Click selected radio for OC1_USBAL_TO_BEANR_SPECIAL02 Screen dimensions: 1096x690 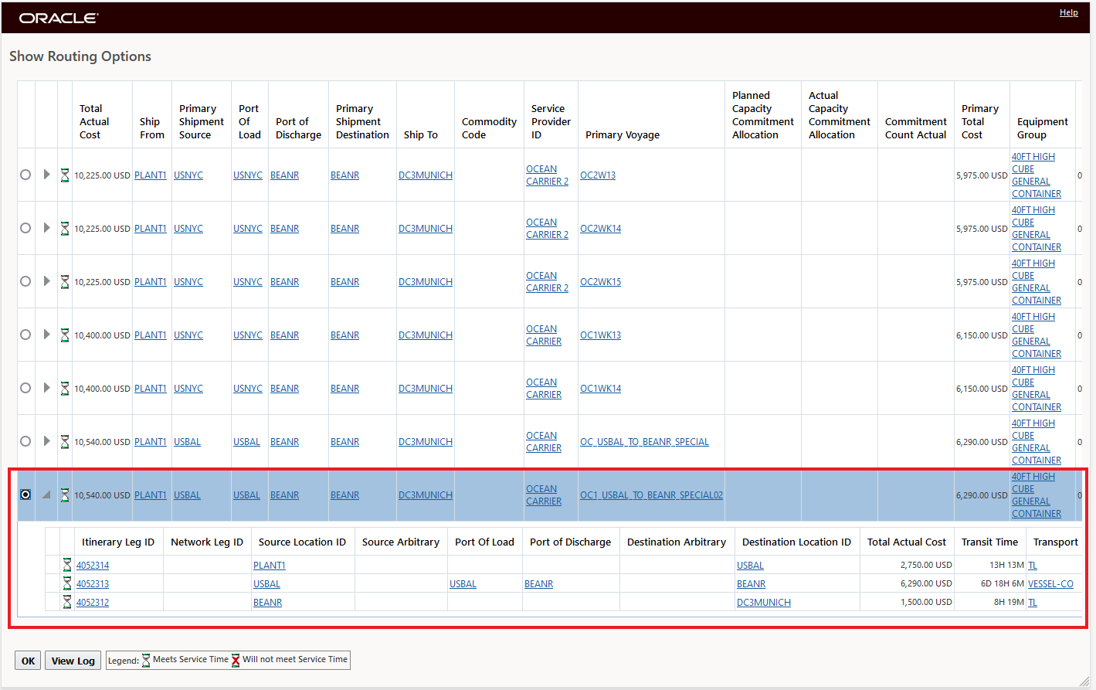25,495
